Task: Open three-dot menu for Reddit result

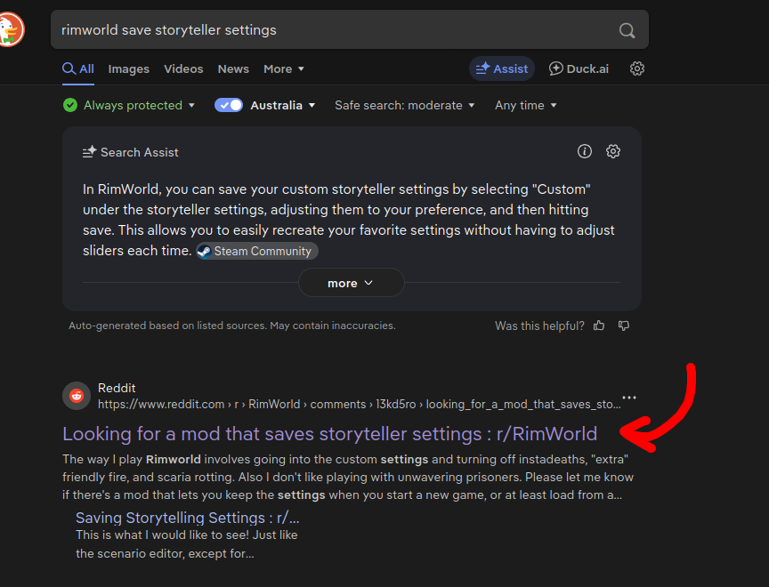Action: pos(628,398)
